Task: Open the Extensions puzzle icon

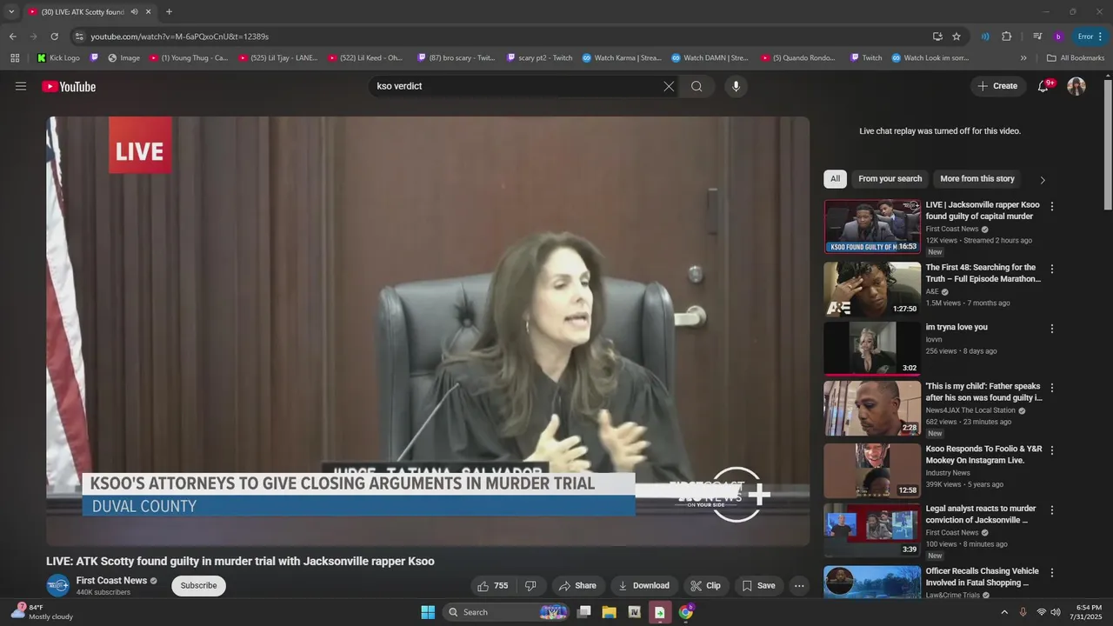Action: (1007, 37)
